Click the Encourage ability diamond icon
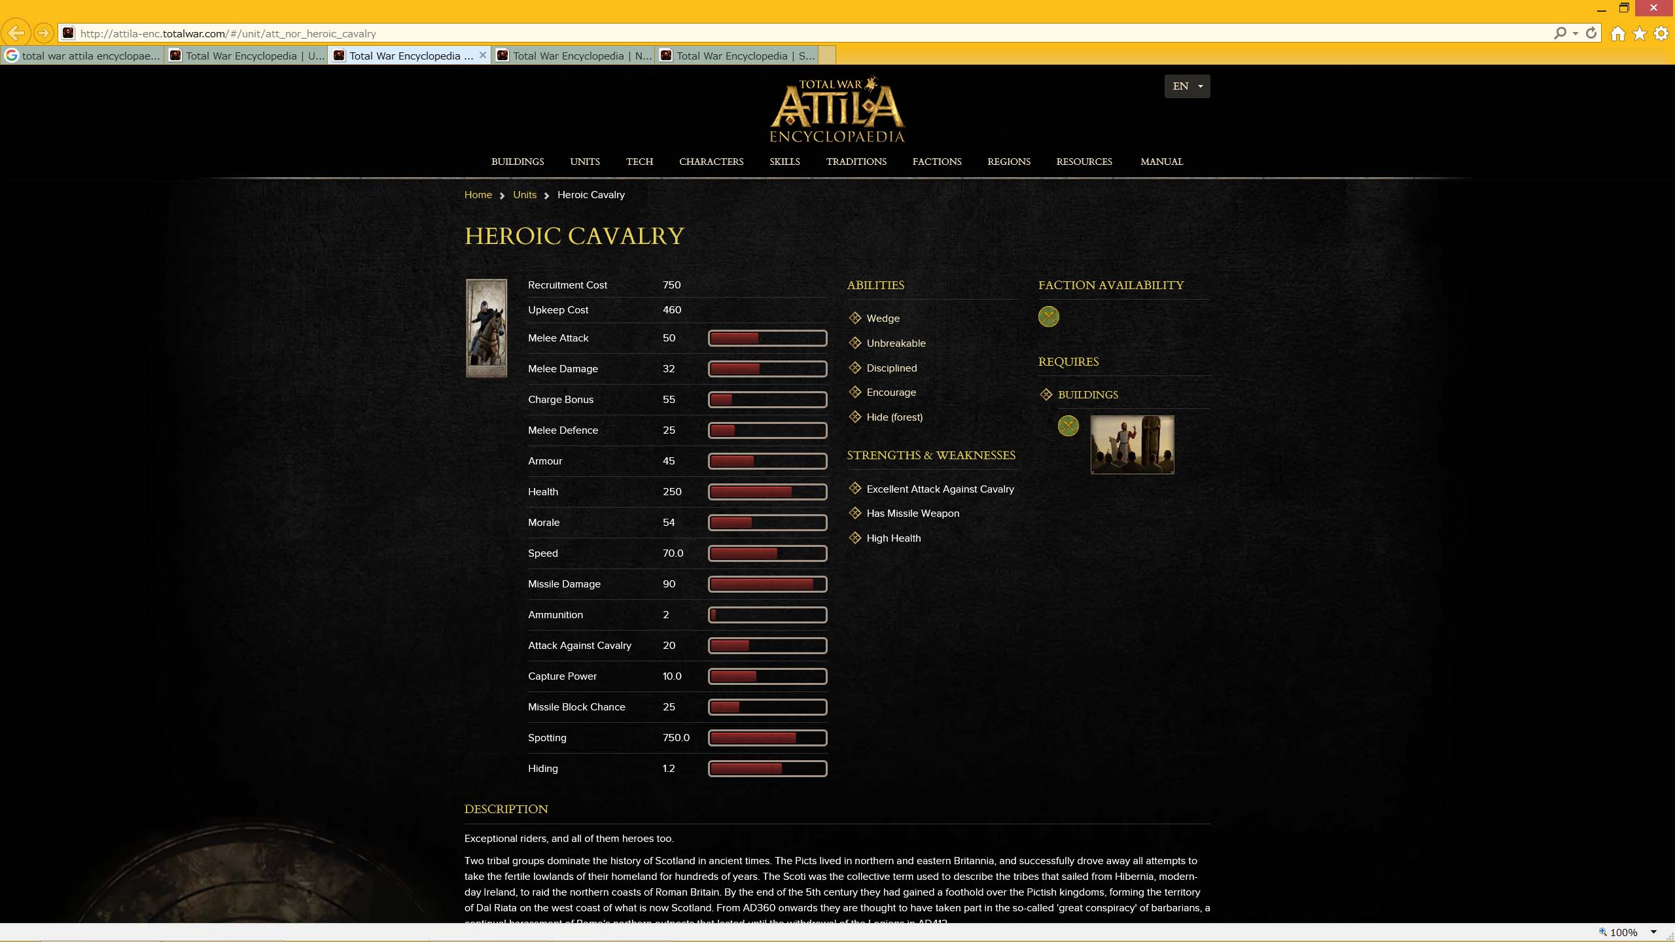 coord(855,392)
